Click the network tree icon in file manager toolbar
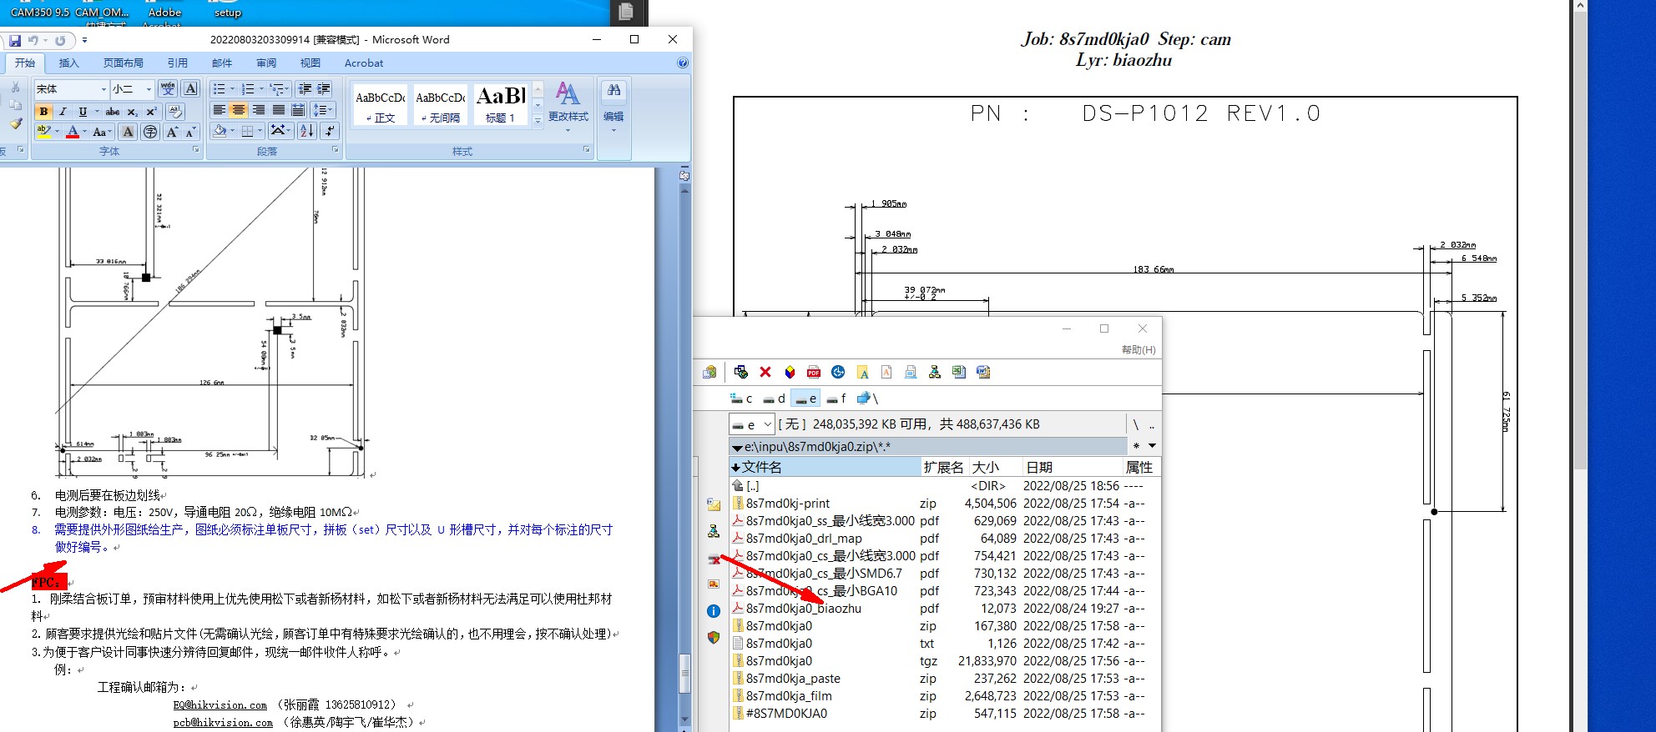The image size is (1656, 732). 935,372
